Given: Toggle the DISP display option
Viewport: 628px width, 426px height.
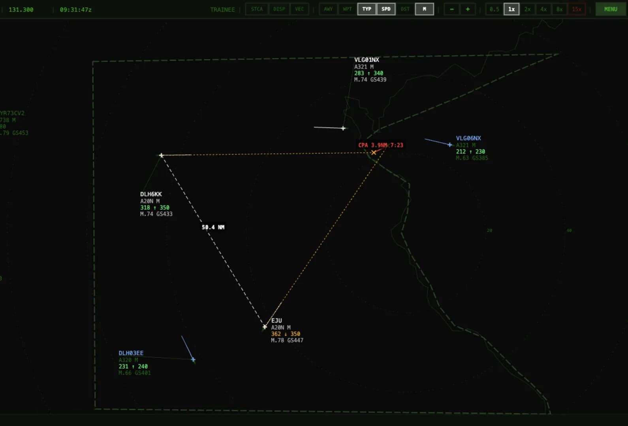Looking at the screenshot, I should pyautogui.click(x=279, y=9).
